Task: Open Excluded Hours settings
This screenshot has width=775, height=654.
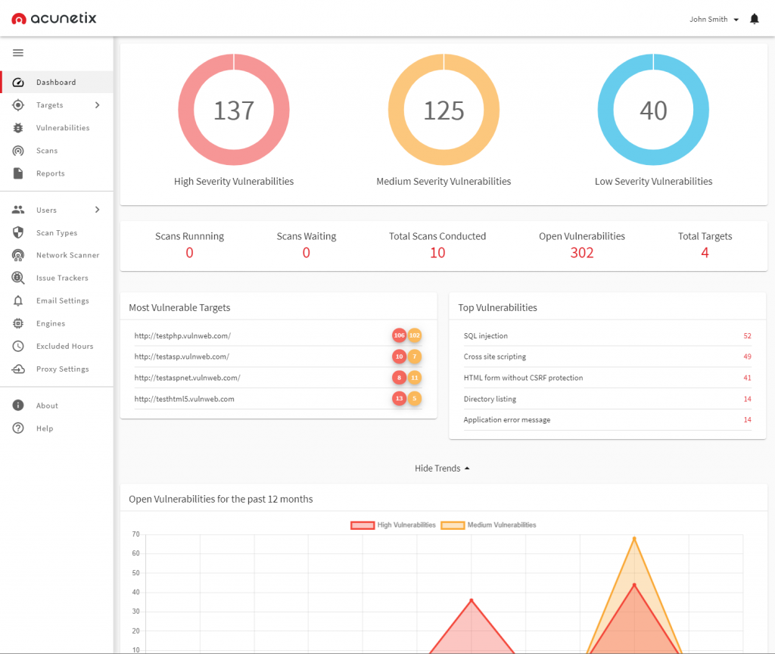Action: pyautogui.click(x=17, y=346)
